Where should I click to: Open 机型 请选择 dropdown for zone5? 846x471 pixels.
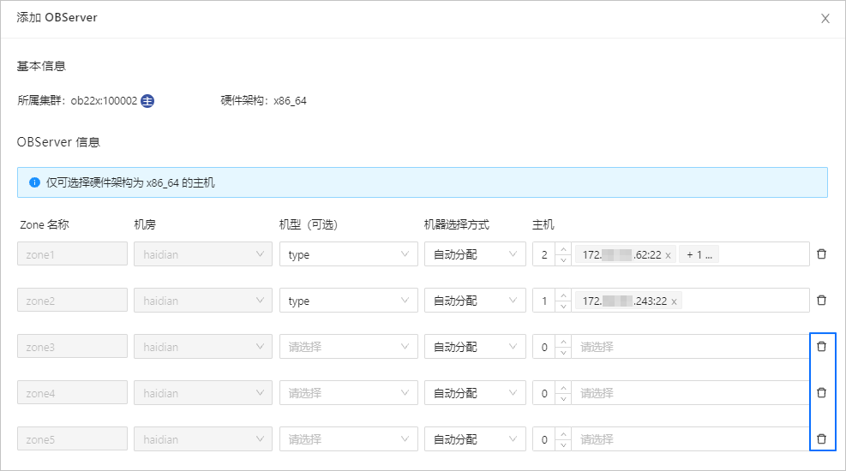coord(349,440)
